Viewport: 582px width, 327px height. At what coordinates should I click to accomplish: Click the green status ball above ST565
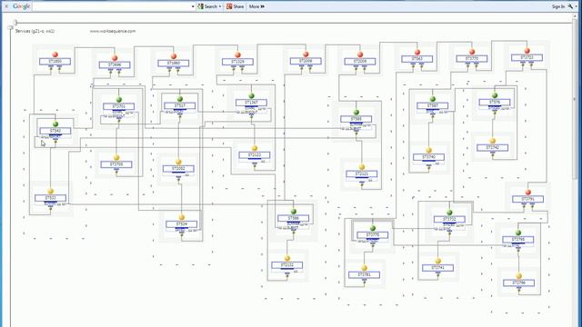pos(356,112)
